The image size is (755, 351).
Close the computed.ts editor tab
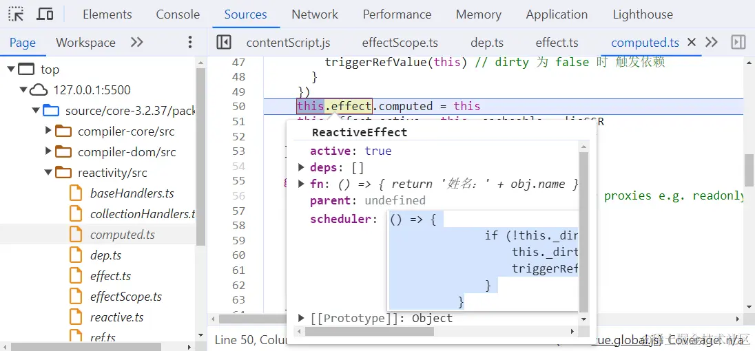click(x=692, y=42)
